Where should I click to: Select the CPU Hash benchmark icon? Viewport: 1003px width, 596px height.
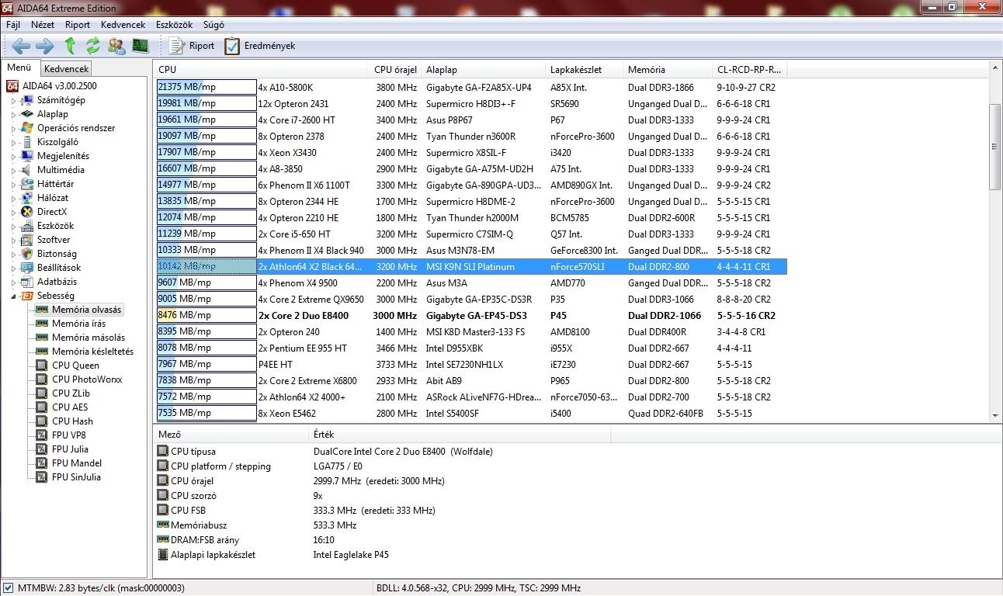click(x=42, y=421)
